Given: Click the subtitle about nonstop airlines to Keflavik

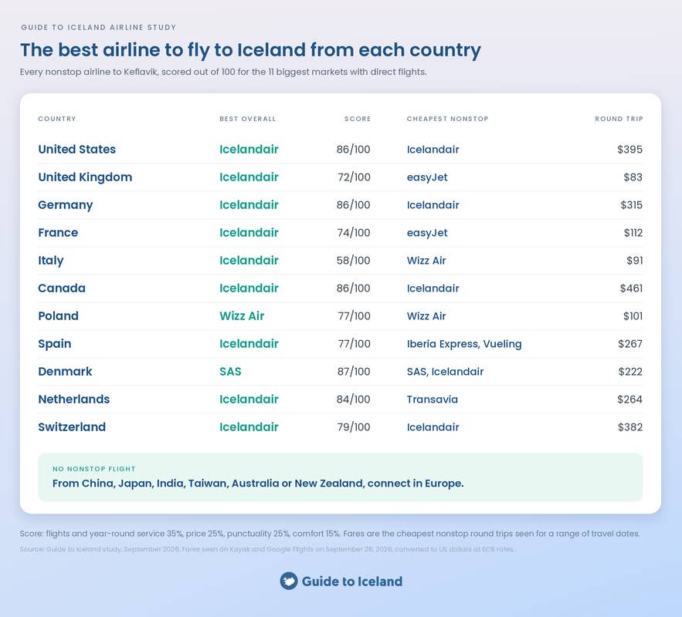Looking at the screenshot, I should pos(223,72).
